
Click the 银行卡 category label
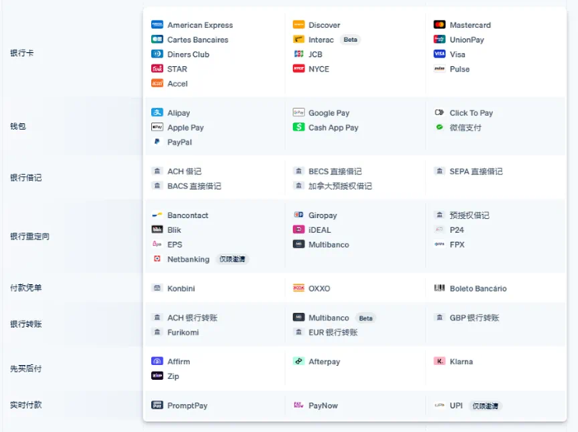21,53
